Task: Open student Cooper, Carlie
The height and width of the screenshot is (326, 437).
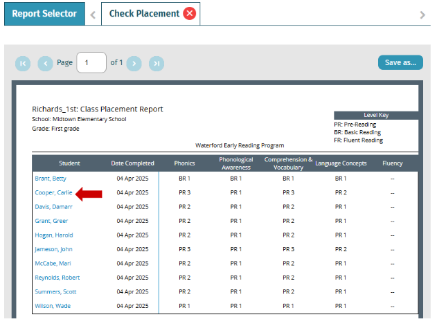Action: tap(53, 192)
